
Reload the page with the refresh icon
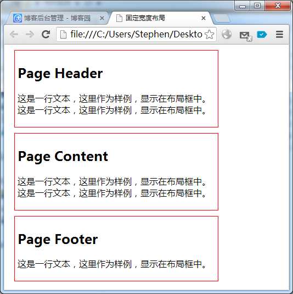tap(46, 34)
